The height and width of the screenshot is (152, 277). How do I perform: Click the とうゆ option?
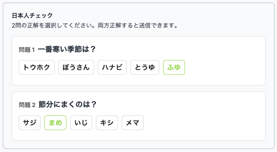pyautogui.click(x=145, y=67)
